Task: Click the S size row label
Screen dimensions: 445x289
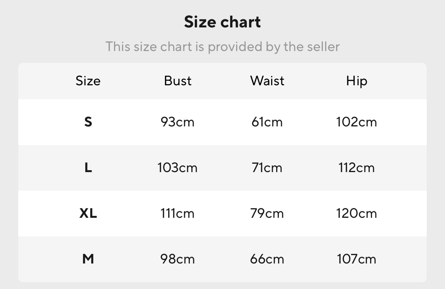Action: tap(88, 122)
